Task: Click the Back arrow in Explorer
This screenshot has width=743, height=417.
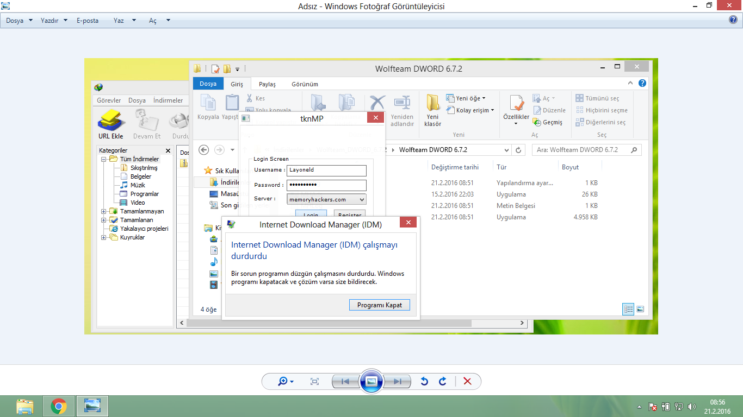Action: [204, 150]
